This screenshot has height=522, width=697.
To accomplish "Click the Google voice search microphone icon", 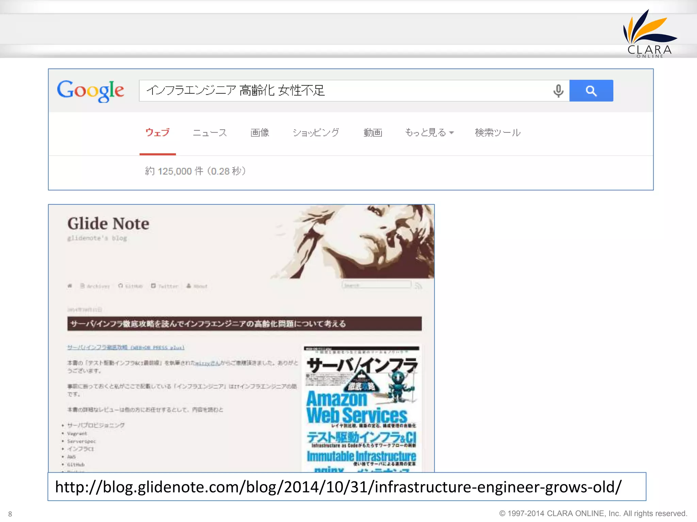I will click(558, 91).
